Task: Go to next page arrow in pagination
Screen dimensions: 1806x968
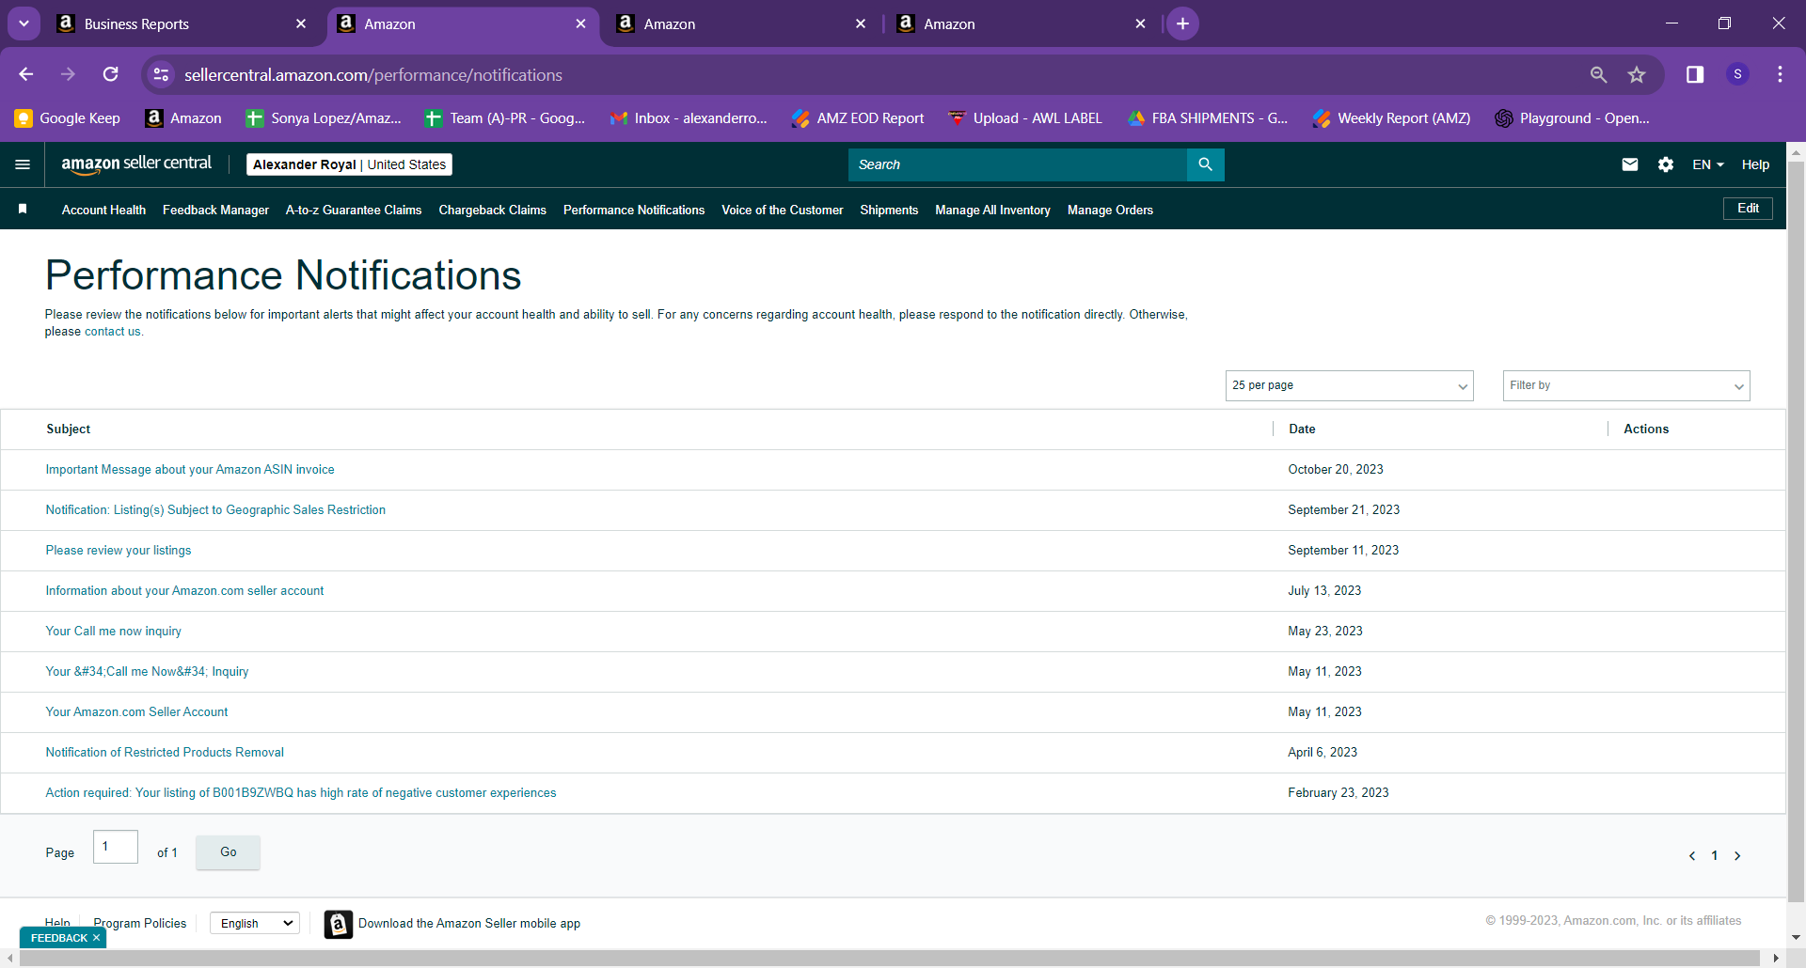Action: coord(1737,855)
